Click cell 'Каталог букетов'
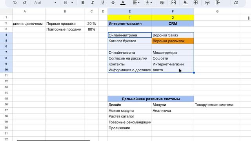251x141 pixels. [x=130, y=41]
